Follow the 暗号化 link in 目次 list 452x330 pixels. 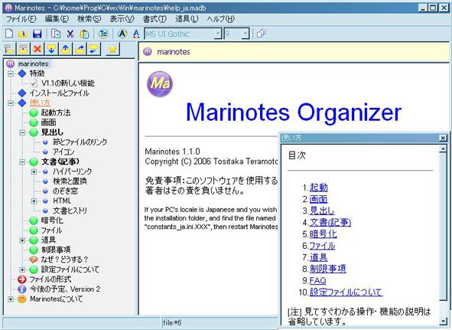324,234
